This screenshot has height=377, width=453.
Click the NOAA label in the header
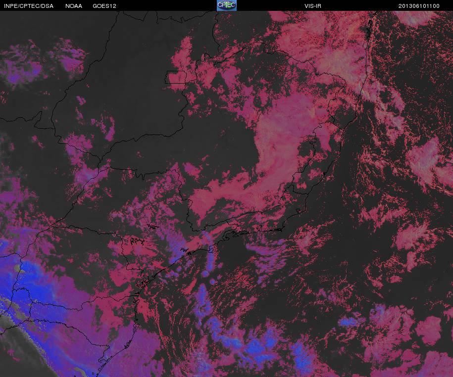click(x=74, y=6)
